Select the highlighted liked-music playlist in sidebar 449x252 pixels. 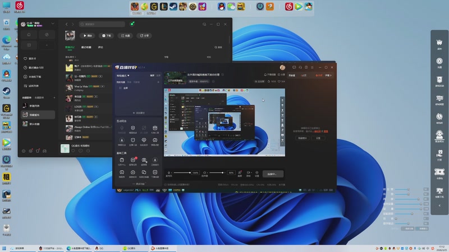[38, 115]
